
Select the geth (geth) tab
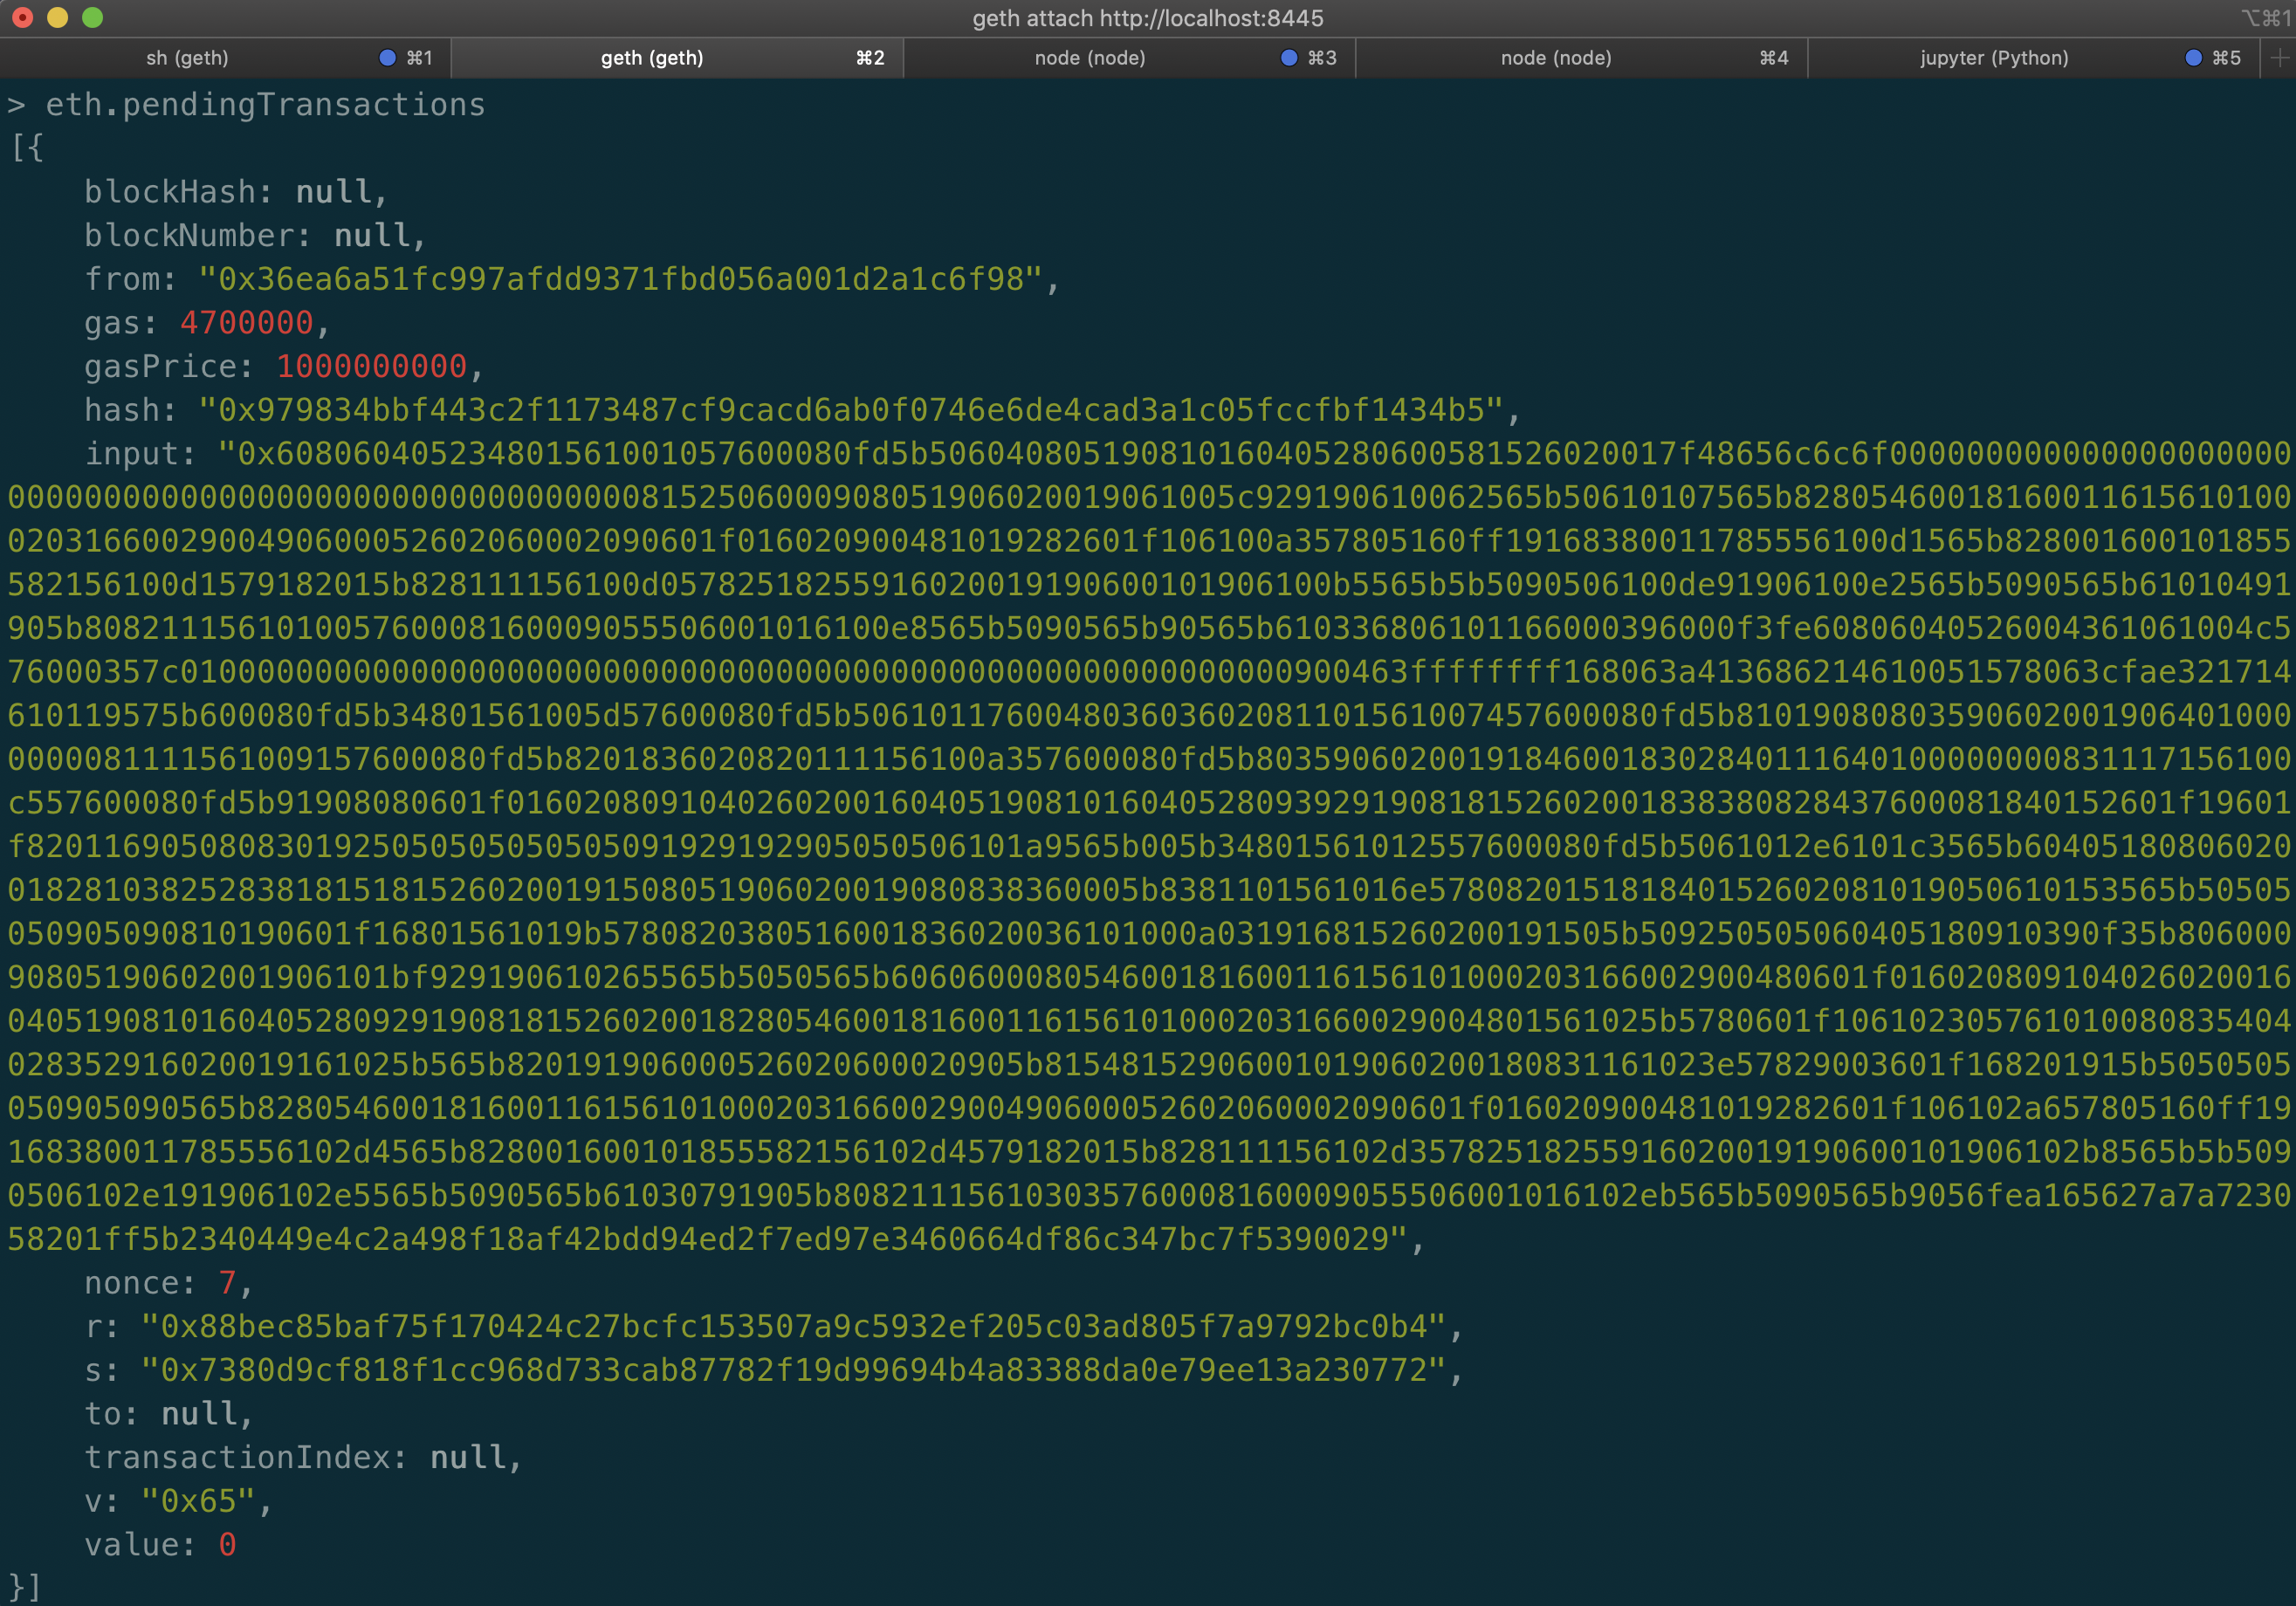[651, 58]
